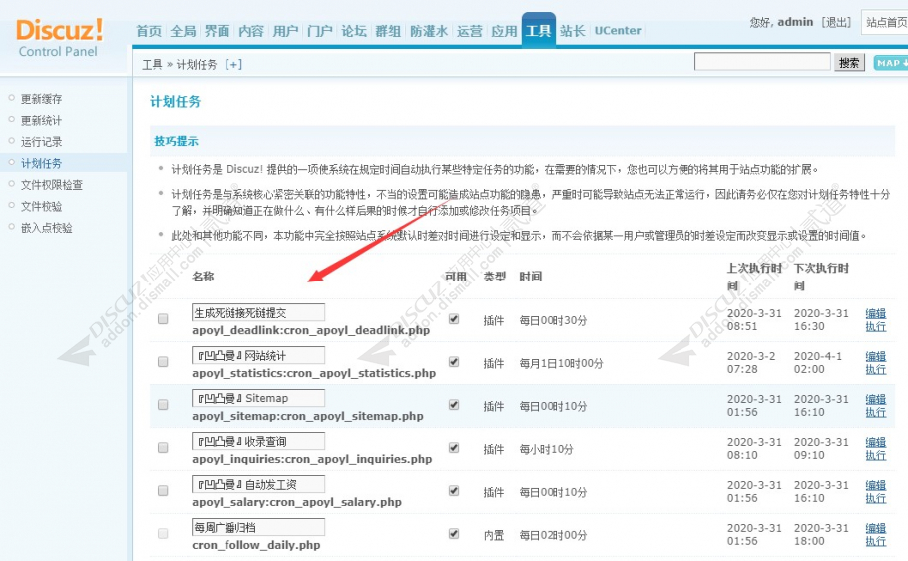The height and width of the screenshot is (561, 908).
Task: Tick the row checkbox for apoyl_statistics task
Action: (x=163, y=362)
